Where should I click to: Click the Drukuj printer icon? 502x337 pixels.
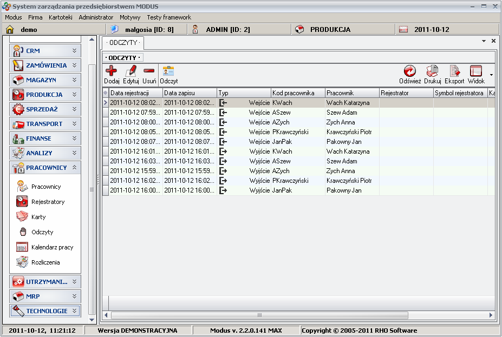432,71
